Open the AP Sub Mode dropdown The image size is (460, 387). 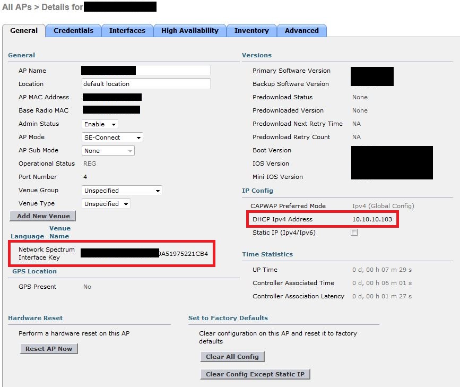pos(108,151)
